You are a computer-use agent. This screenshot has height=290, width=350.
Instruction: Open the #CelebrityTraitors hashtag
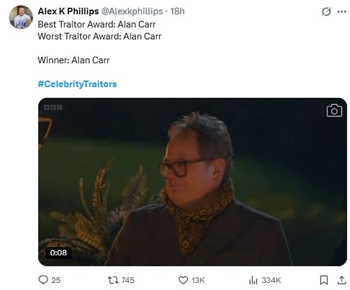pos(77,84)
